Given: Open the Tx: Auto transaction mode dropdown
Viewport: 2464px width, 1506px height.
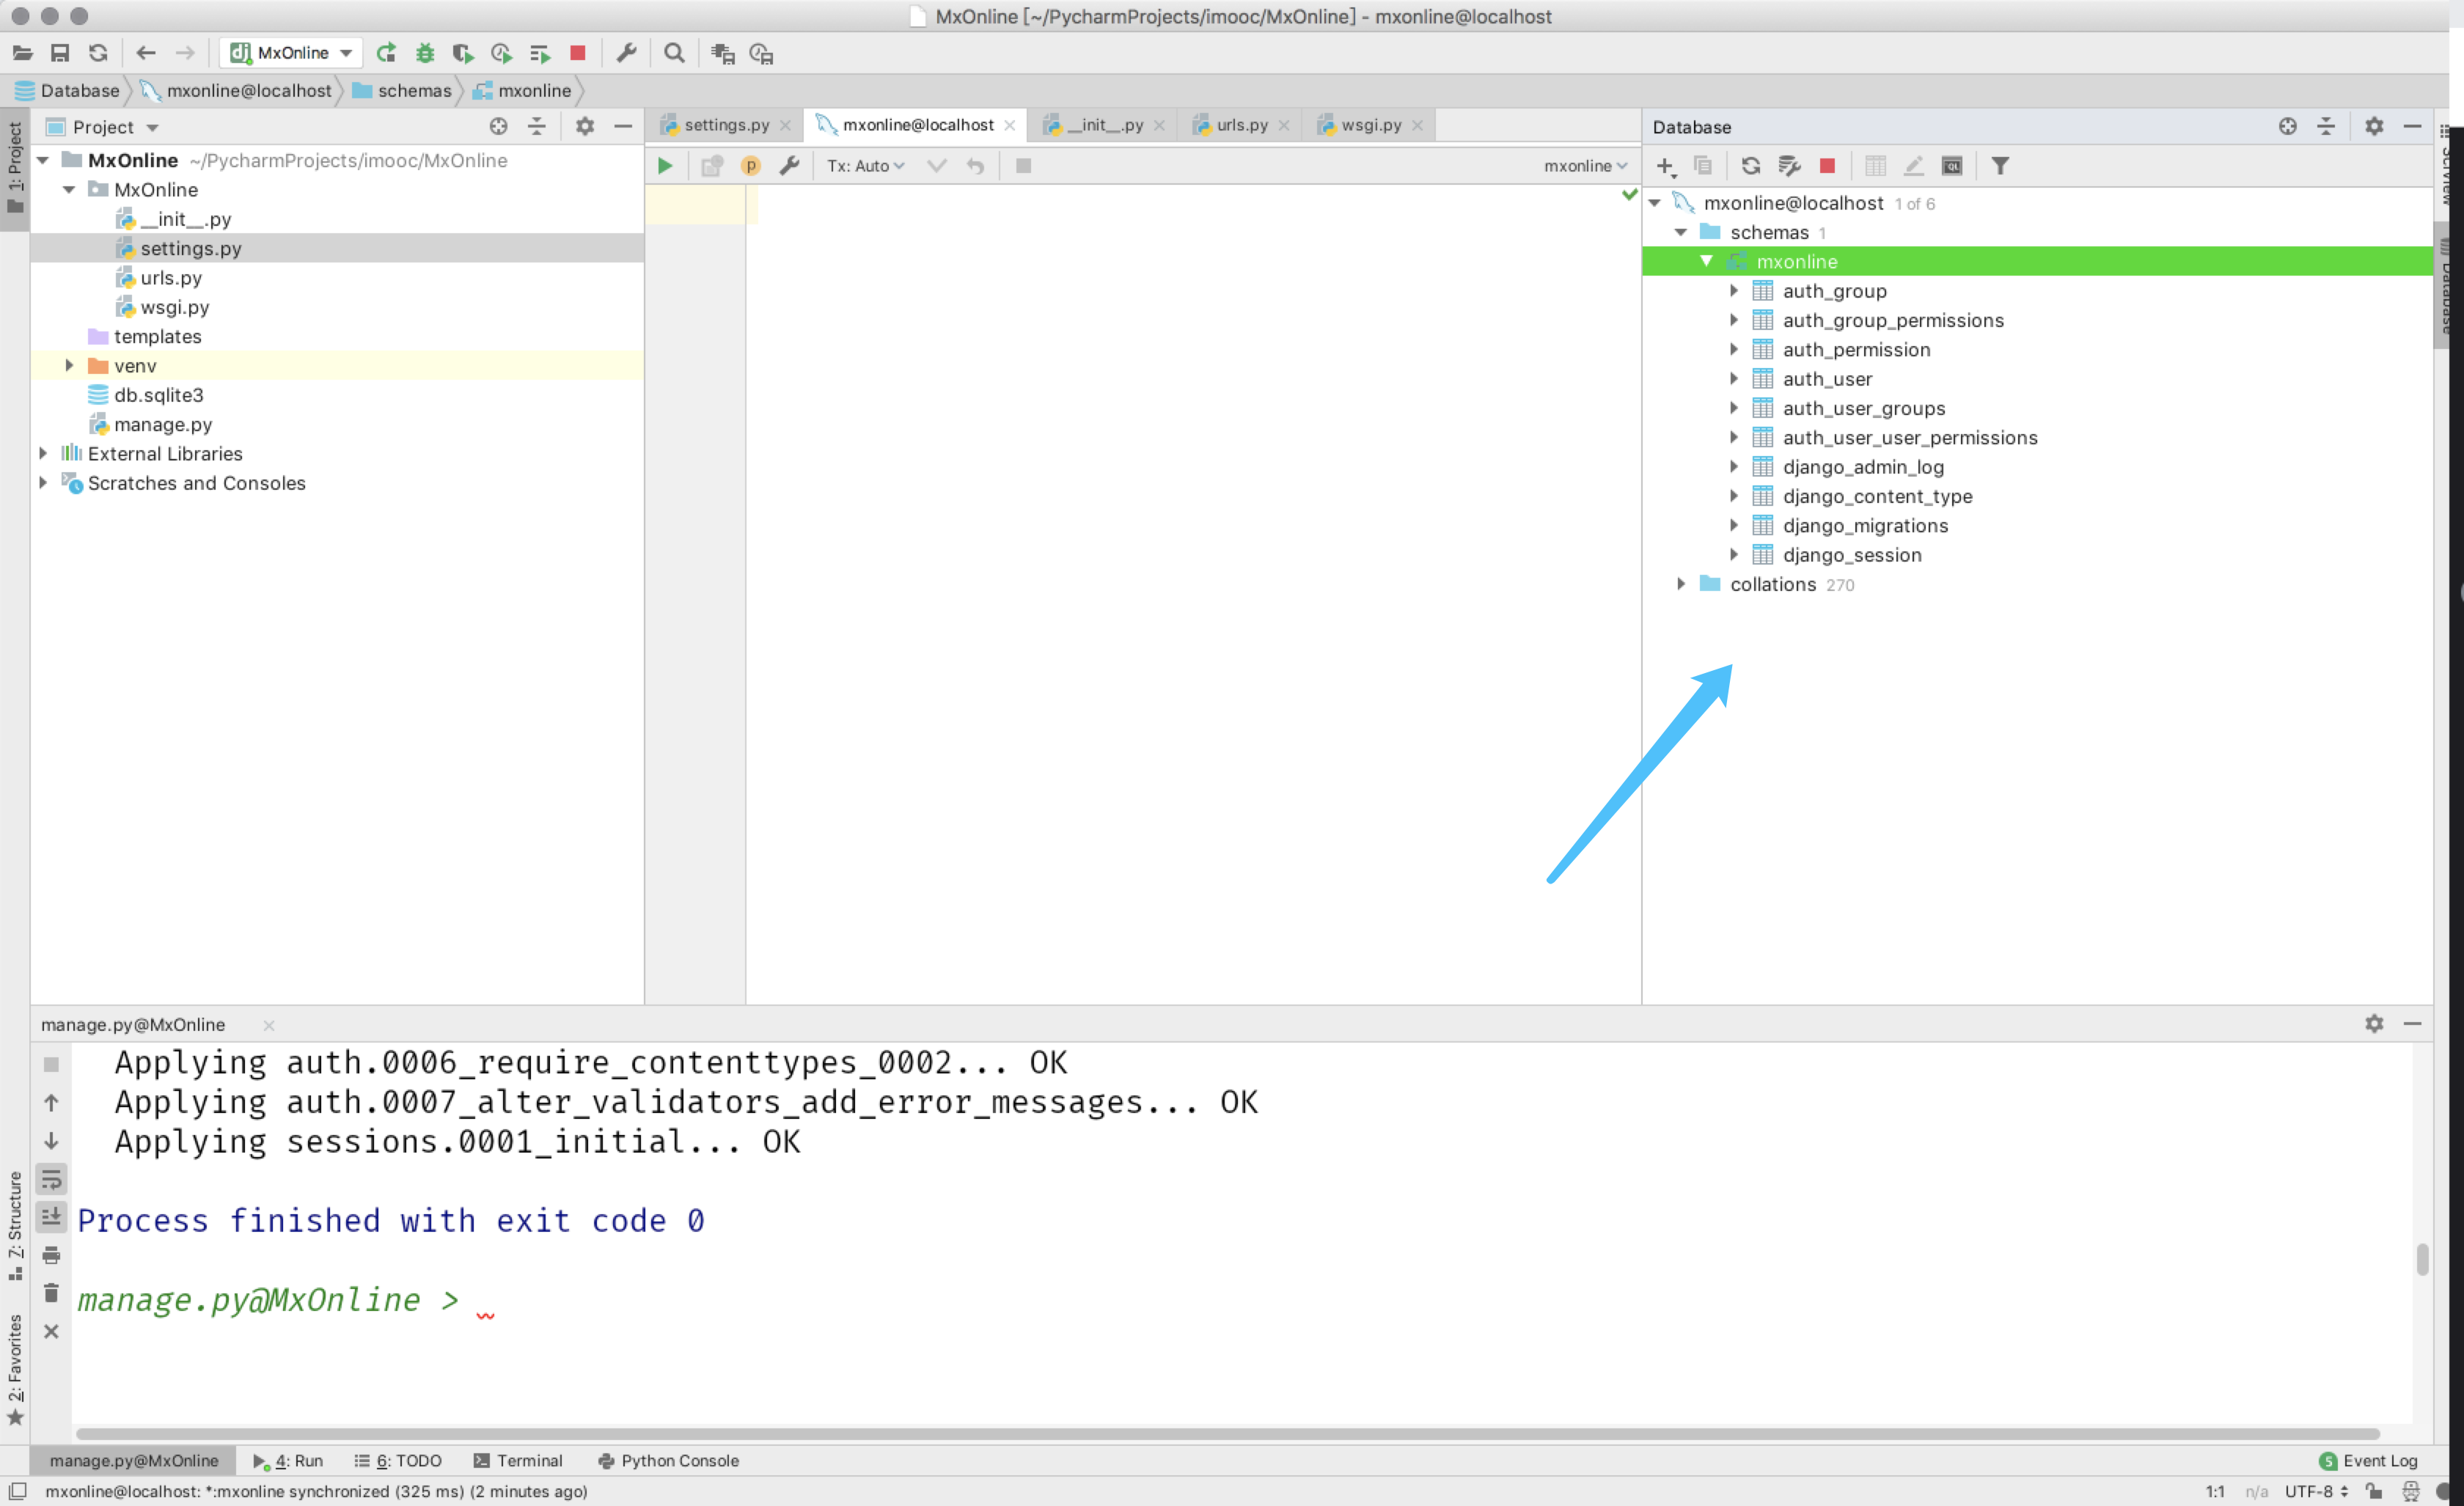Looking at the screenshot, I should [x=865, y=166].
